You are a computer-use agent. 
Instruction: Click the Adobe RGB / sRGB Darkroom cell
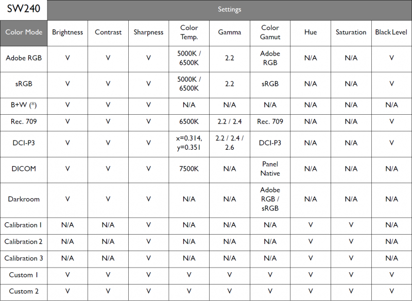point(270,199)
